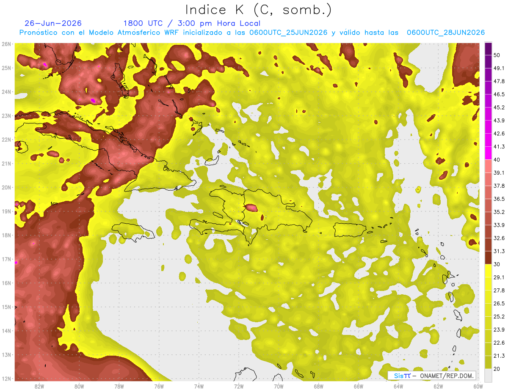
Task: Click the "0600UTC_25JUN2026" initialization time
Action: click(x=288, y=33)
